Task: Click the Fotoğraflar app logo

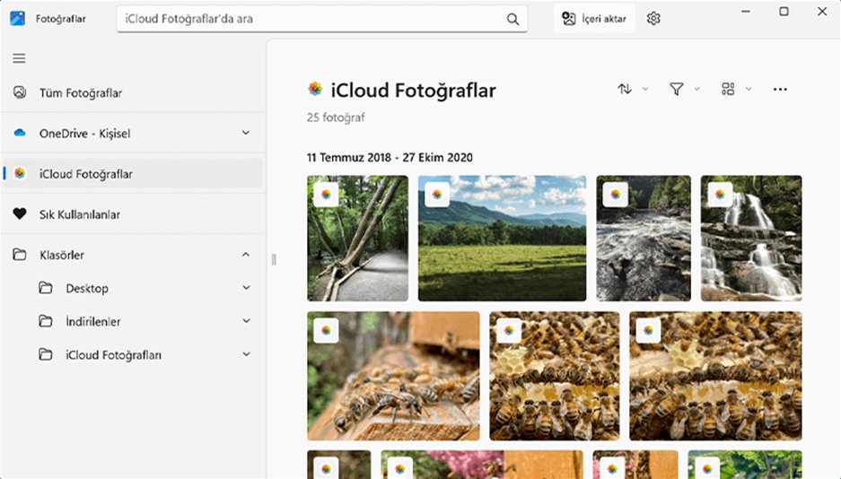Action: [x=18, y=18]
